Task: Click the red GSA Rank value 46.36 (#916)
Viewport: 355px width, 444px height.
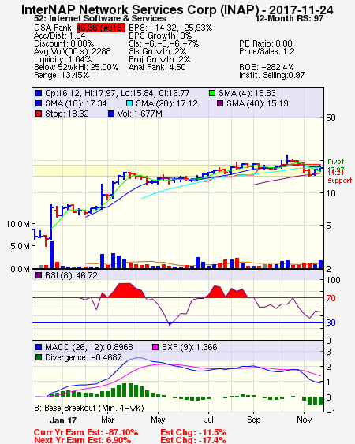Action: 101,28
